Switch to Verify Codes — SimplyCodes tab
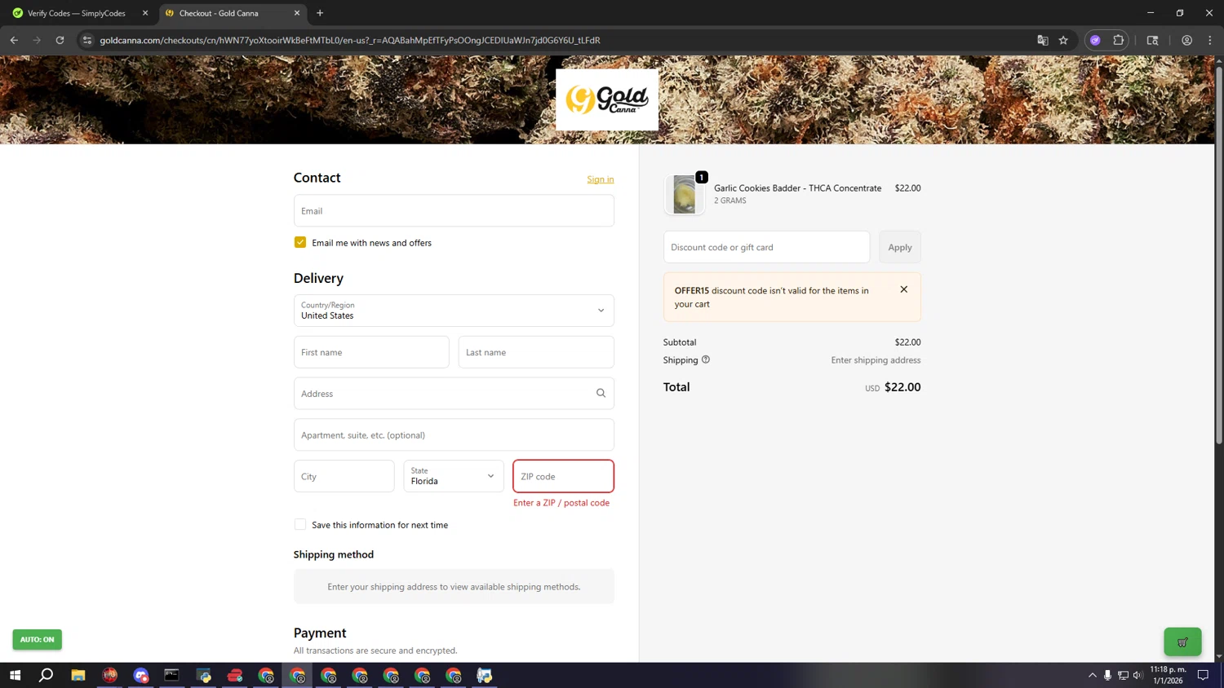Image resolution: width=1224 pixels, height=688 pixels. tap(77, 13)
